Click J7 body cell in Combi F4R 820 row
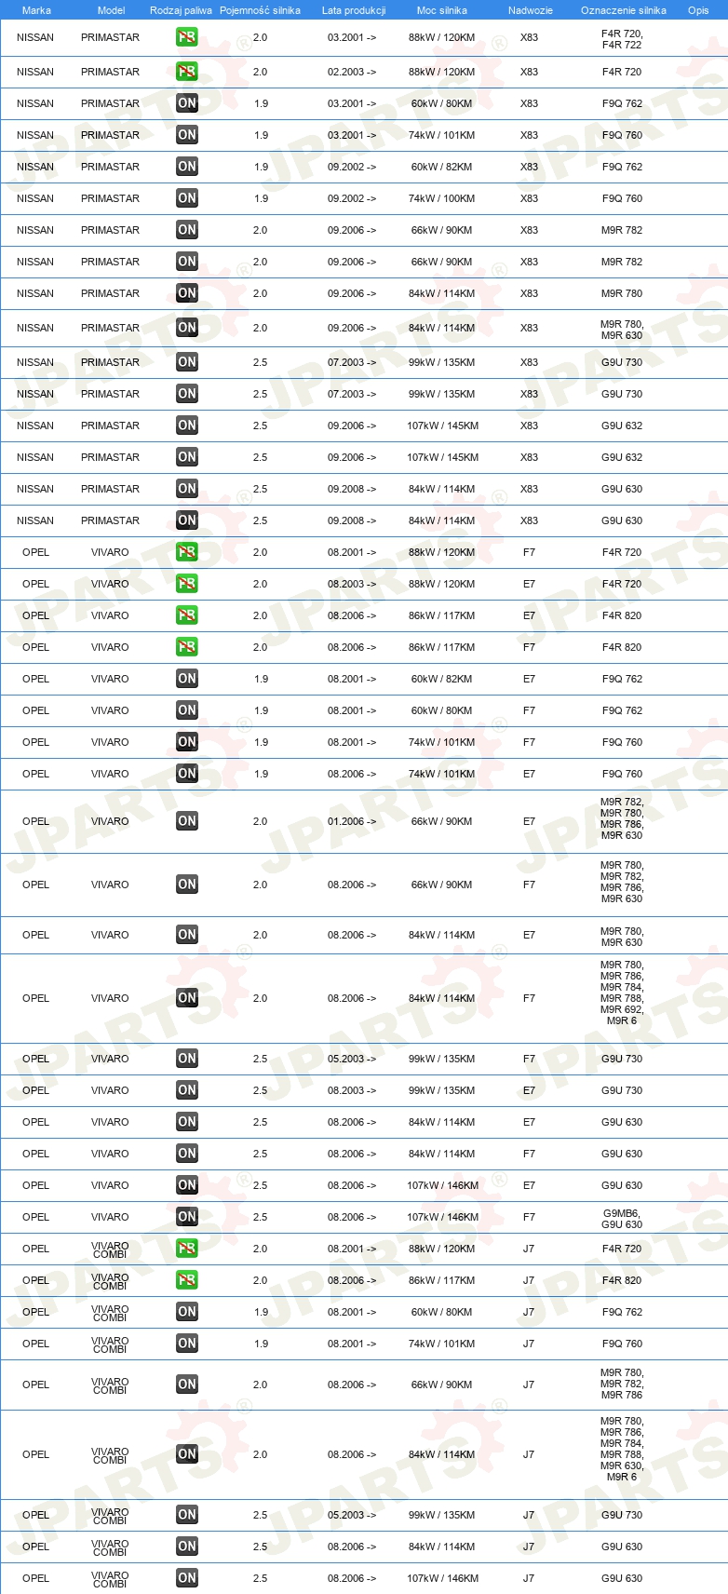The width and height of the screenshot is (728, 1594). click(x=529, y=1280)
